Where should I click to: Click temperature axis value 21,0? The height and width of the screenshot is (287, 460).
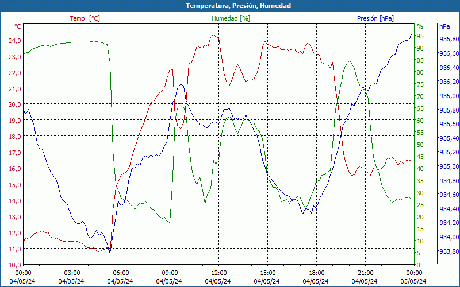[15, 89]
